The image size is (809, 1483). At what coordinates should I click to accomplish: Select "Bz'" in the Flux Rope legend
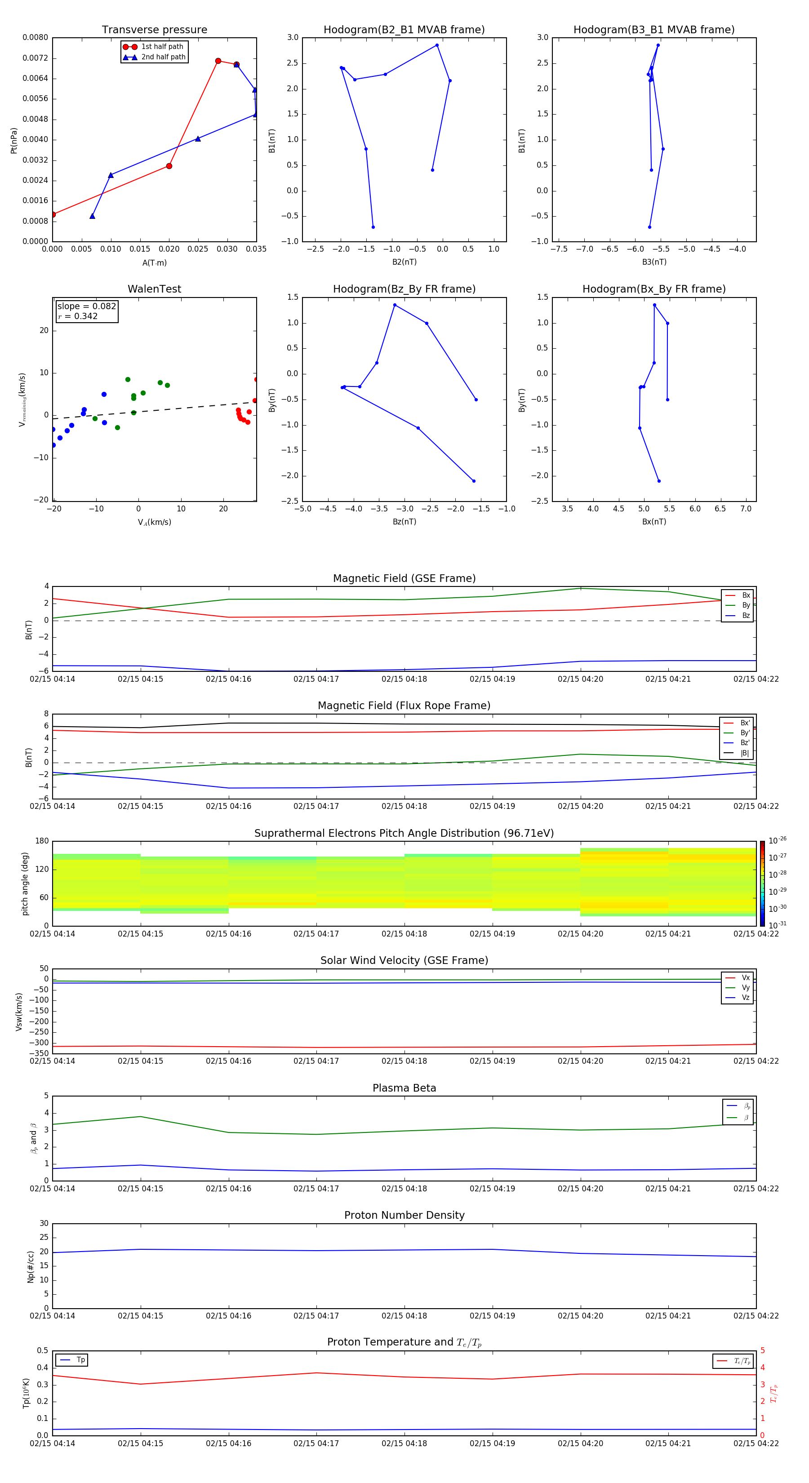point(737,743)
